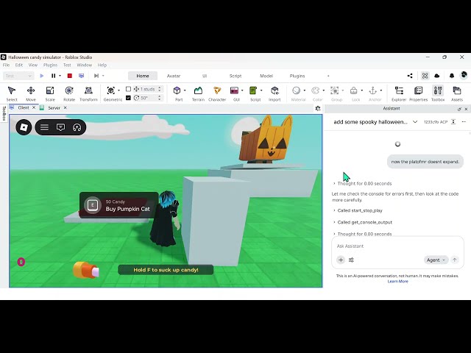471x353 pixels.
Task: Expand the conversation title chevron
Action: [415, 122]
